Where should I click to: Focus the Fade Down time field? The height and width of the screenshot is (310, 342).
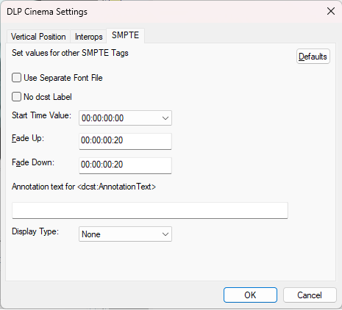coord(125,165)
